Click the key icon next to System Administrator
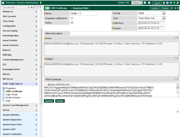 pos(41,3)
